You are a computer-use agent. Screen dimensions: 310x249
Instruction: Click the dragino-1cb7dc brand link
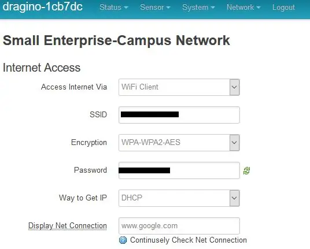42,6
